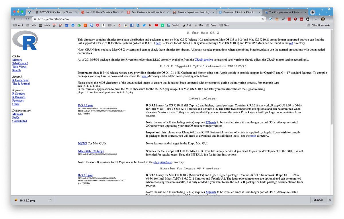
Task: Click the address bar URL field
Action: tap(143, 19)
